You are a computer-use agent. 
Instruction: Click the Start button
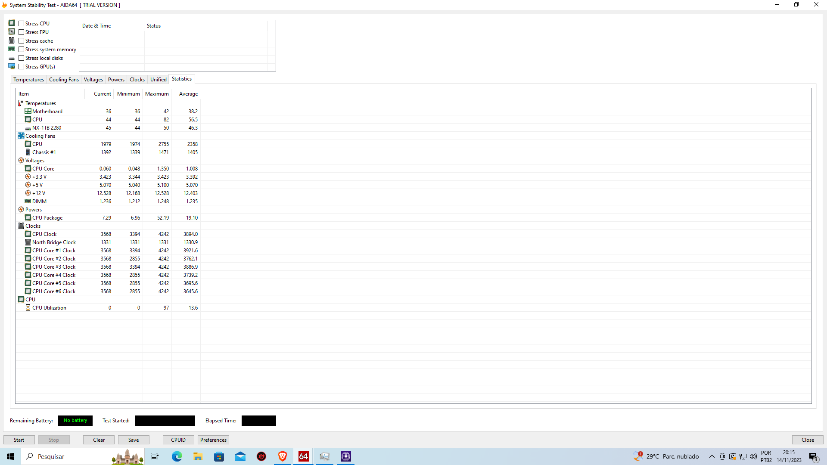tap(19, 440)
